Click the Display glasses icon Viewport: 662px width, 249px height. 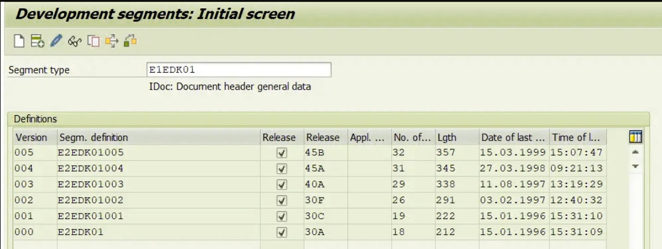pyautogui.click(x=74, y=41)
